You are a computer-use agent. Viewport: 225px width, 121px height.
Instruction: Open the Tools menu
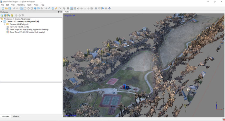tap(29, 5)
